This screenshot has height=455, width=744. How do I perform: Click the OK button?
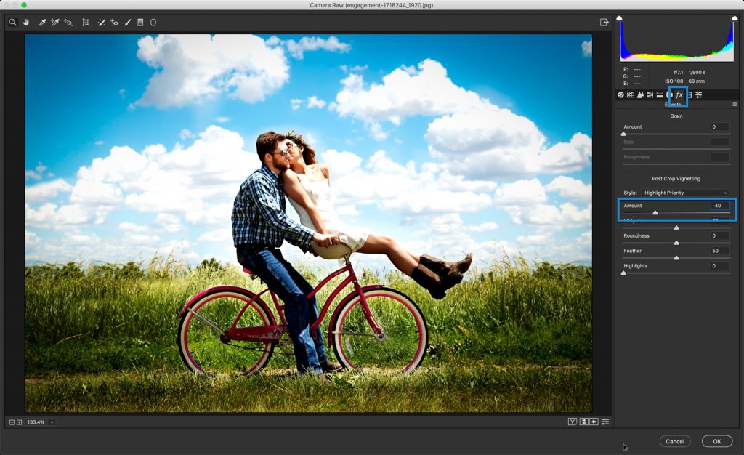click(716, 441)
